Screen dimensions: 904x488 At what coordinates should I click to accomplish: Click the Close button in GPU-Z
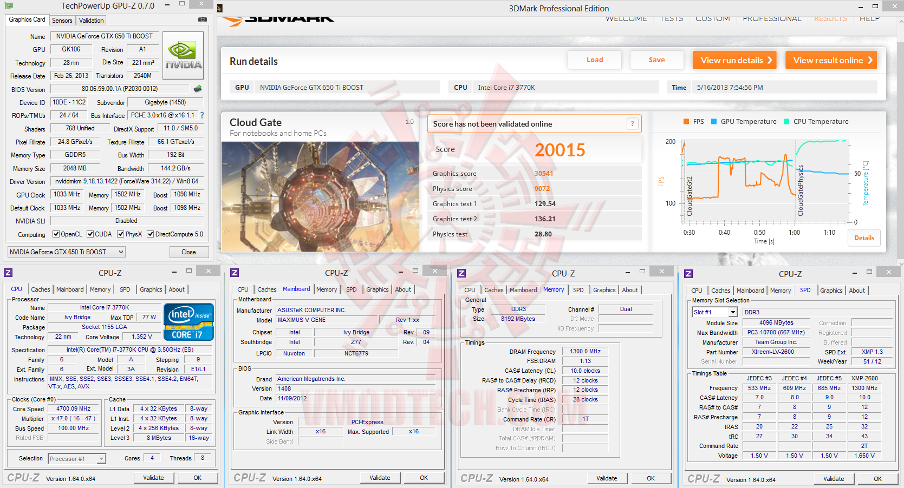[188, 252]
